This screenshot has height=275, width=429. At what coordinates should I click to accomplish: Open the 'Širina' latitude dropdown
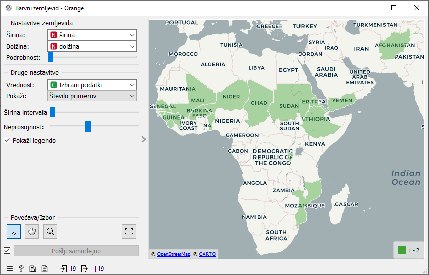click(x=92, y=35)
